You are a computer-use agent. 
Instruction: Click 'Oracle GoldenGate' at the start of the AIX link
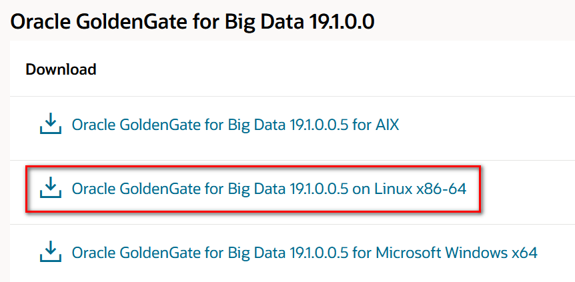[x=135, y=125]
